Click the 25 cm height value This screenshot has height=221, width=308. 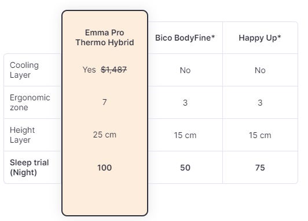(105, 135)
